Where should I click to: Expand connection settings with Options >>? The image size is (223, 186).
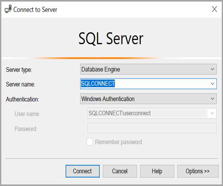pos(197,171)
